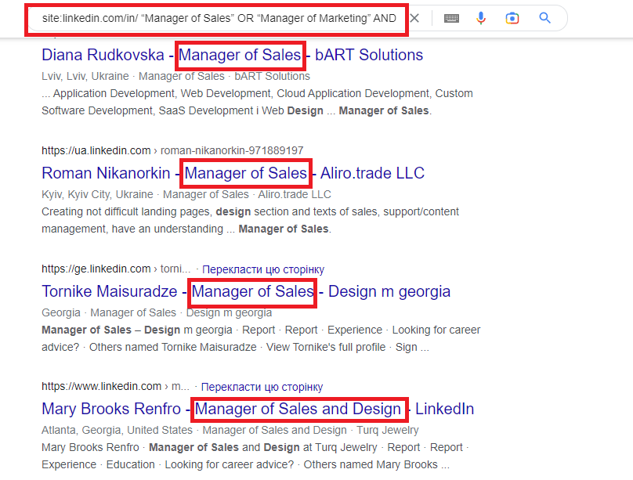Click 'LinkedIn' in Mary Brooks Renfro's heading

[x=444, y=409]
